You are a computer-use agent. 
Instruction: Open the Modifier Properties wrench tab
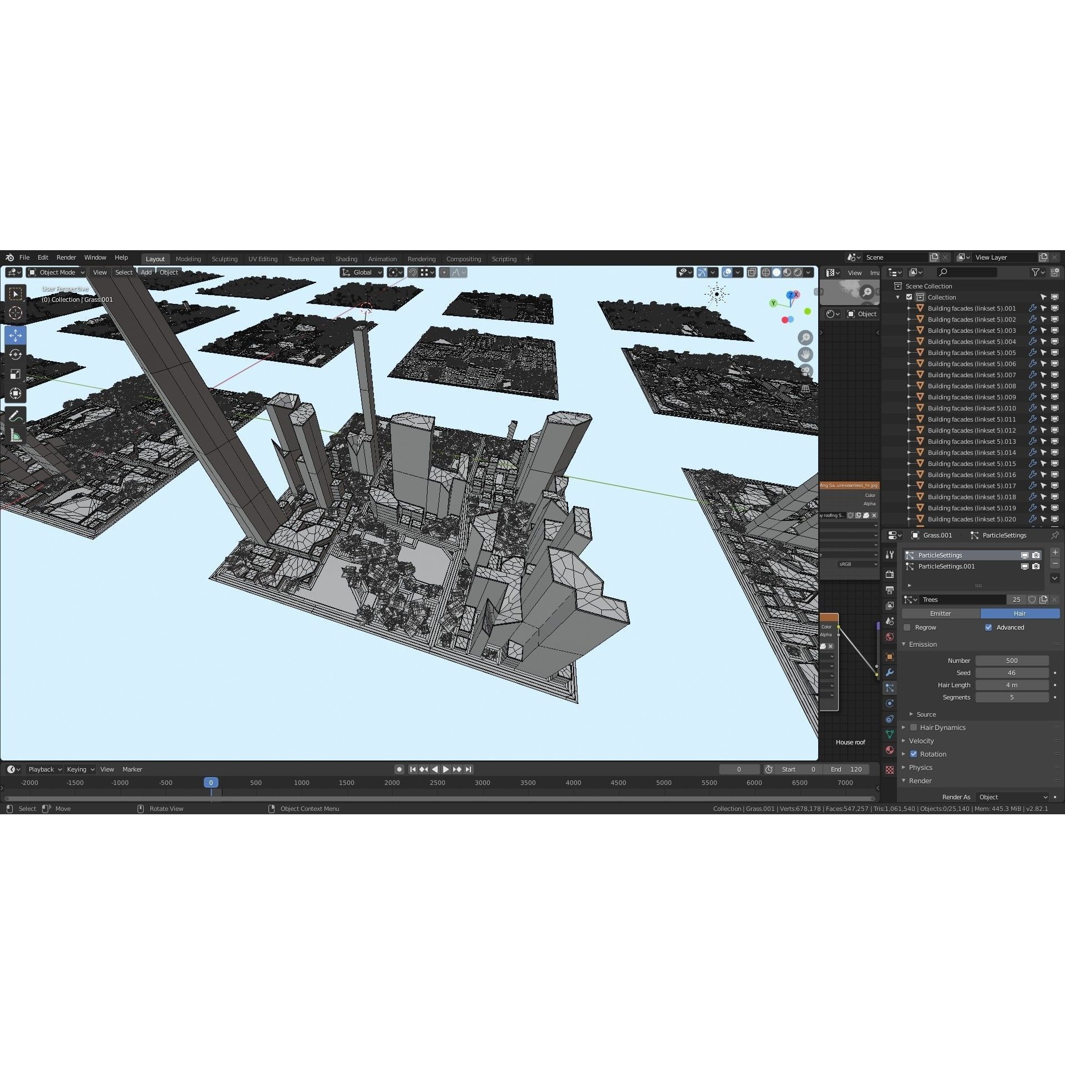pyautogui.click(x=890, y=673)
